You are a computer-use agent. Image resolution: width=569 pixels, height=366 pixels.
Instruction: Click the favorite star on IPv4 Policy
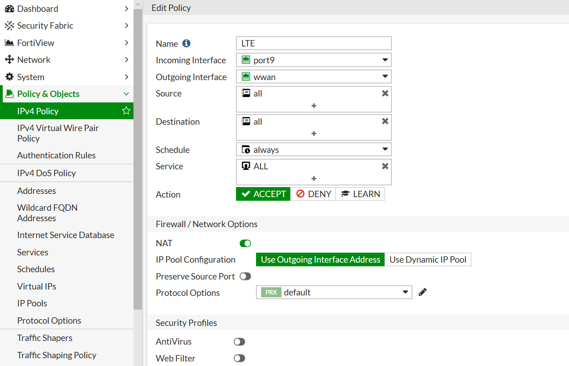click(126, 111)
